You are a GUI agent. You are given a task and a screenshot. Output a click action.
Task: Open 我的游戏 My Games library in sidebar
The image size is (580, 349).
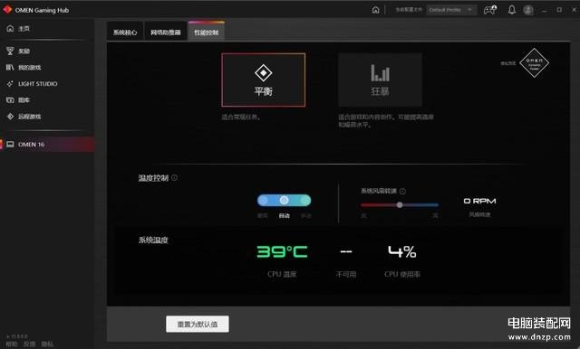point(24,68)
